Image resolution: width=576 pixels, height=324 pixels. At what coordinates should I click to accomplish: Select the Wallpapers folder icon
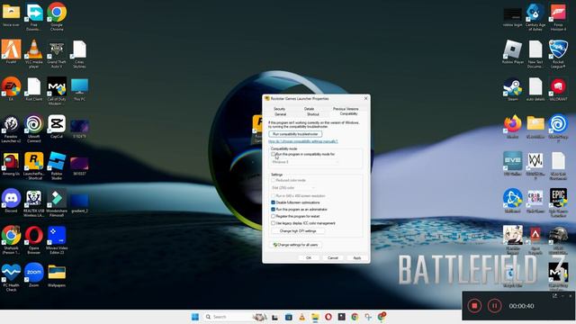click(57, 274)
